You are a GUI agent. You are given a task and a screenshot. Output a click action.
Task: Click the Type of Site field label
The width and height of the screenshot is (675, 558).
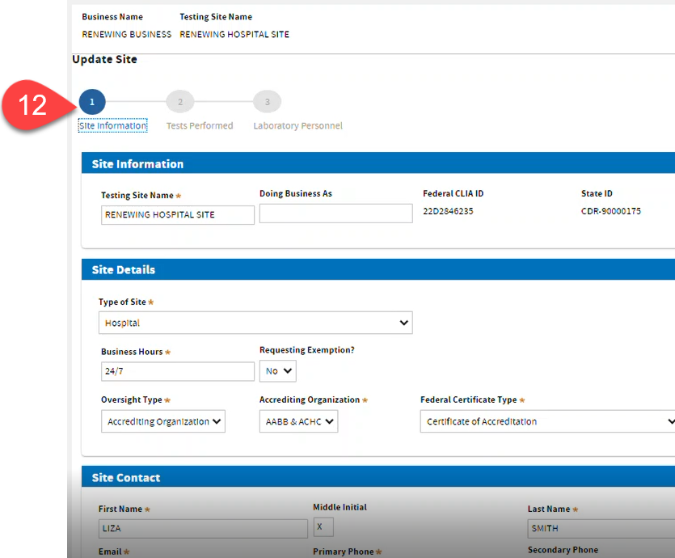pyautogui.click(x=122, y=302)
